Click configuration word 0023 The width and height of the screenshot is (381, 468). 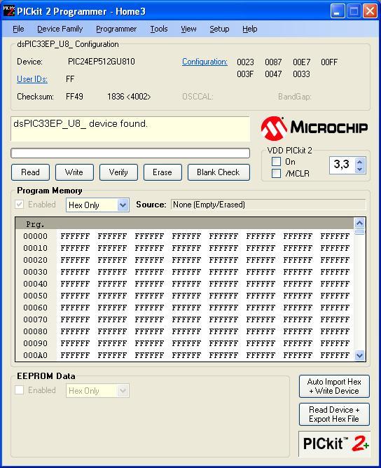click(245, 62)
